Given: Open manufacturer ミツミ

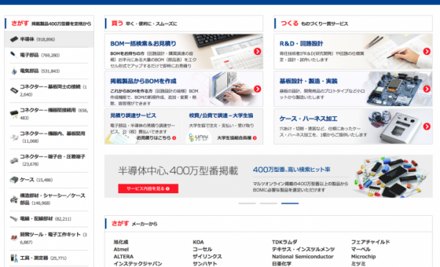Looking at the screenshot, I should [x=359, y=263].
